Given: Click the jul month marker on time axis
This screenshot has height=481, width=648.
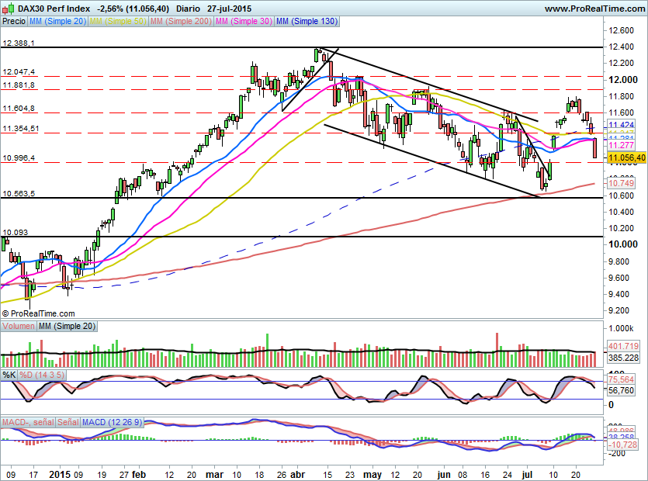Looking at the screenshot, I should (527, 474).
